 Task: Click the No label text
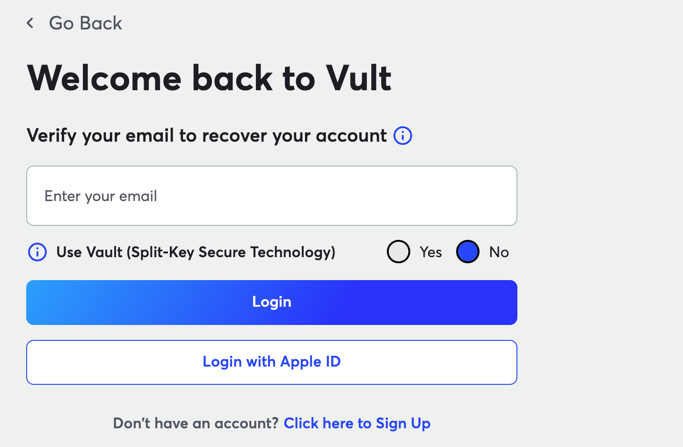[x=499, y=252]
